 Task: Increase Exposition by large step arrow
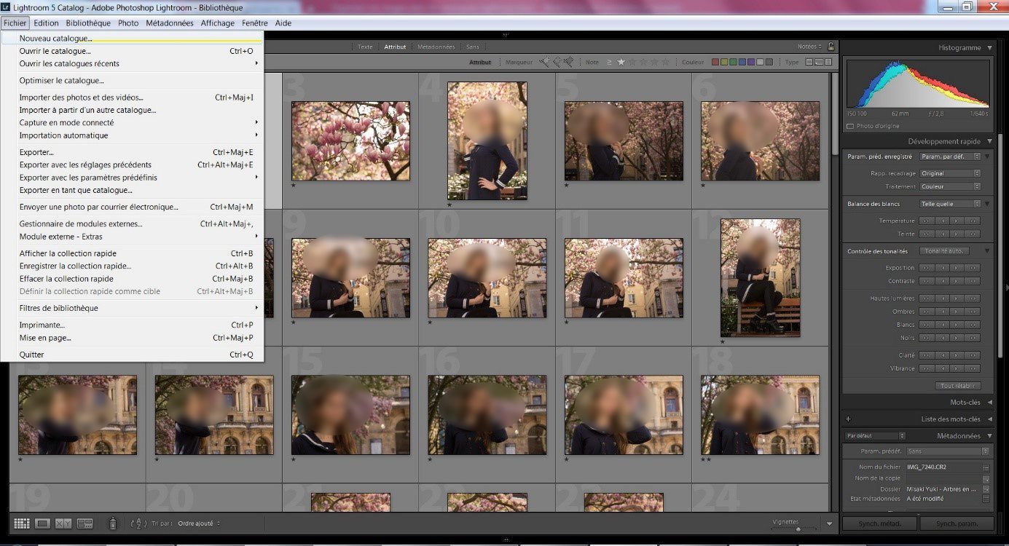[972, 268]
